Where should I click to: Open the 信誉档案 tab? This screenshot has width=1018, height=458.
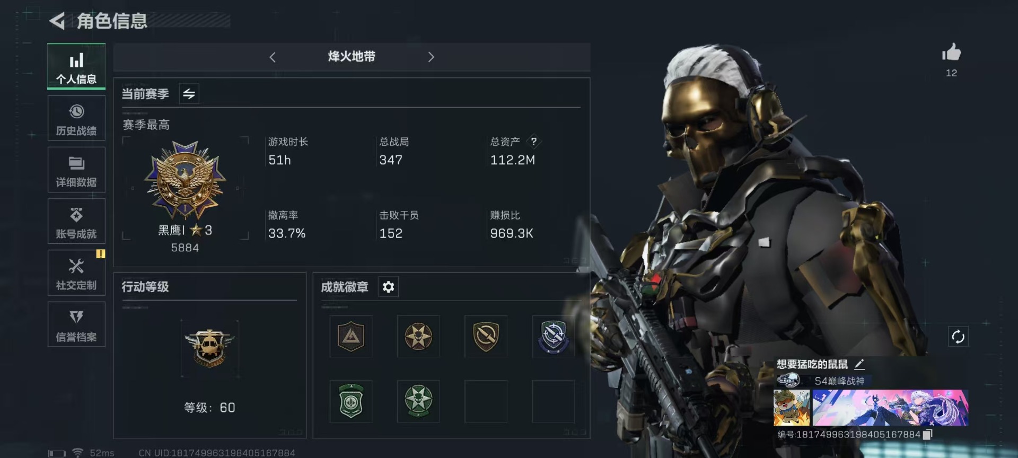pos(76,324)
